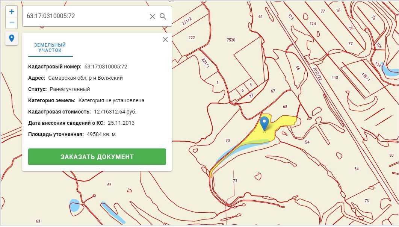
Task: Close the land parcel info panel
Action: 165,39
